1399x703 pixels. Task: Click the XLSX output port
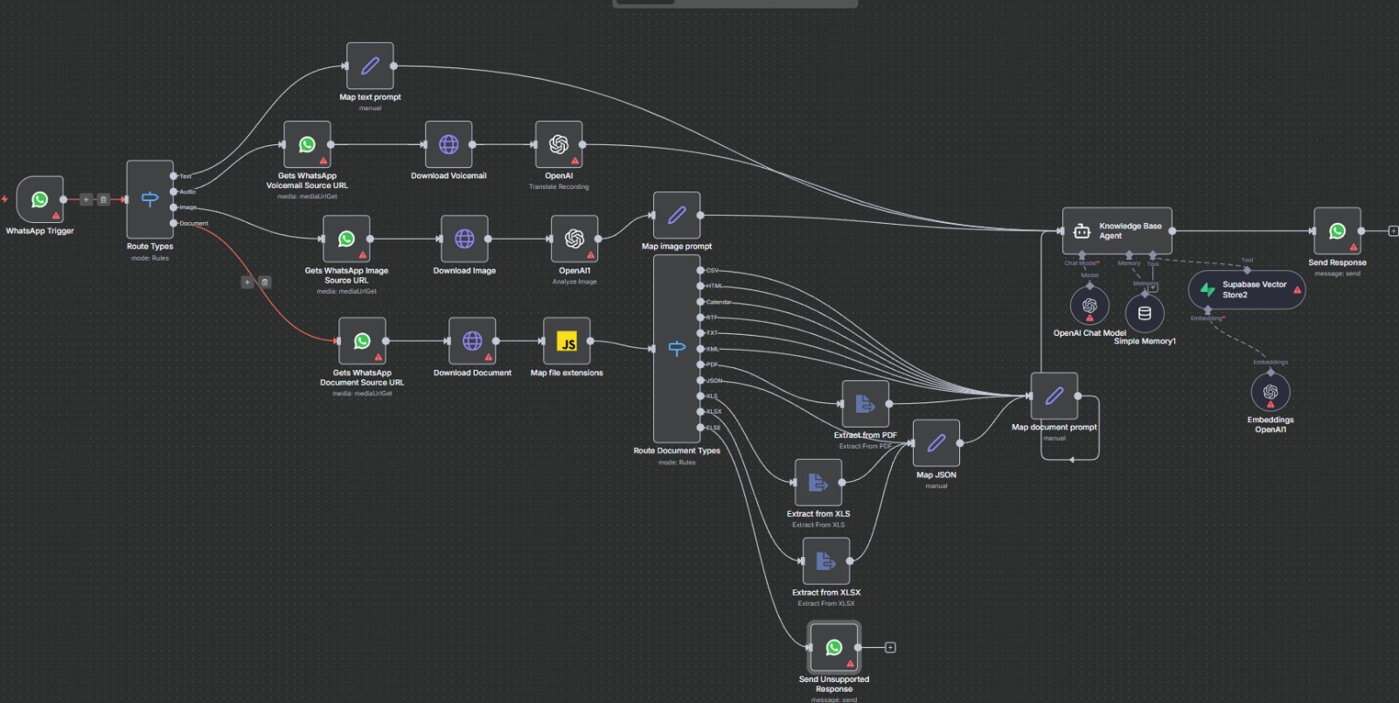point(700,412)
